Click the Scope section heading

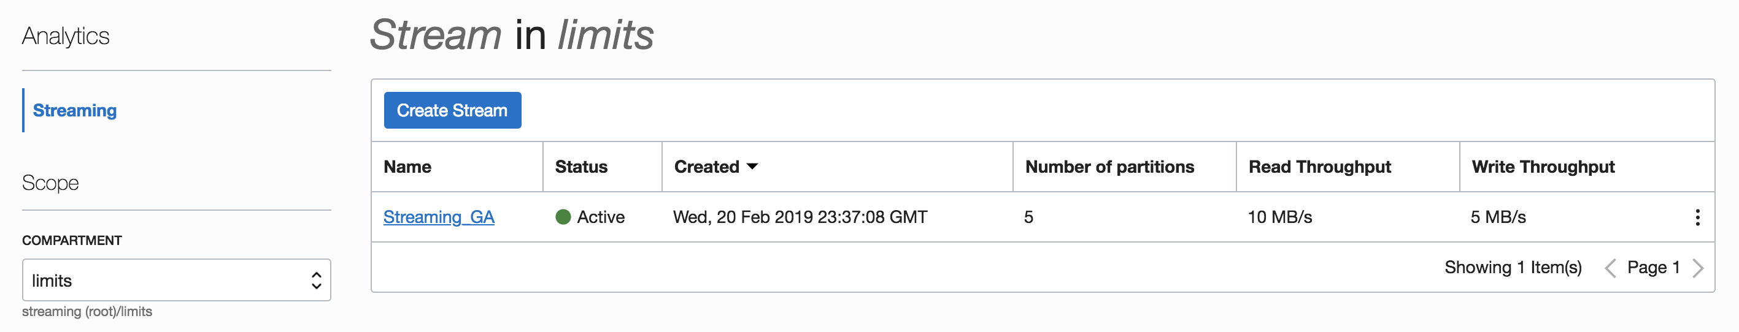click(x=51, y=183)
